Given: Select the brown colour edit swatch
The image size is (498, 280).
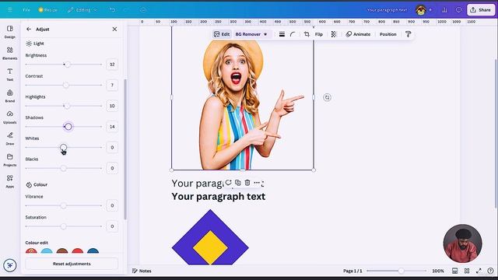Looking at the screenshot, I should [x=62, y=250].
